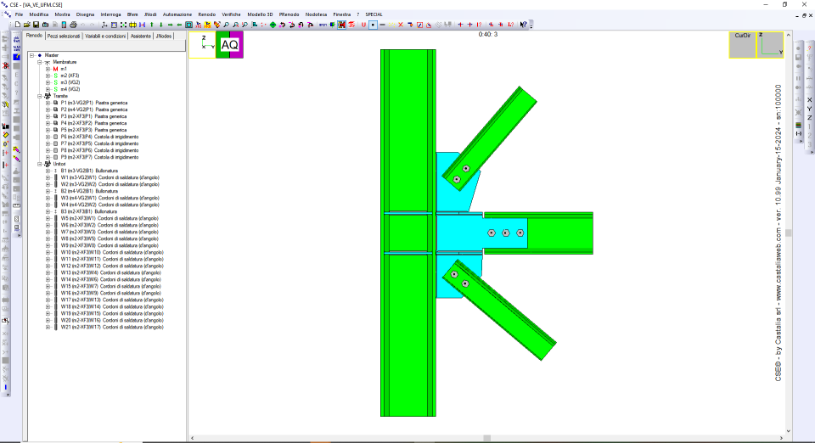Click the middle bolt on the horizontal beam plate

tap(506, 233)
